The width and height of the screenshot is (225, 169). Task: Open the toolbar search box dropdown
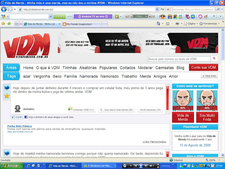[51, 17]
